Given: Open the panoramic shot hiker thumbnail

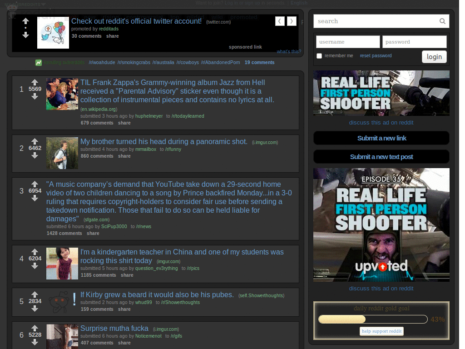Looking at the screenshot, I should [x=62, y=153].
